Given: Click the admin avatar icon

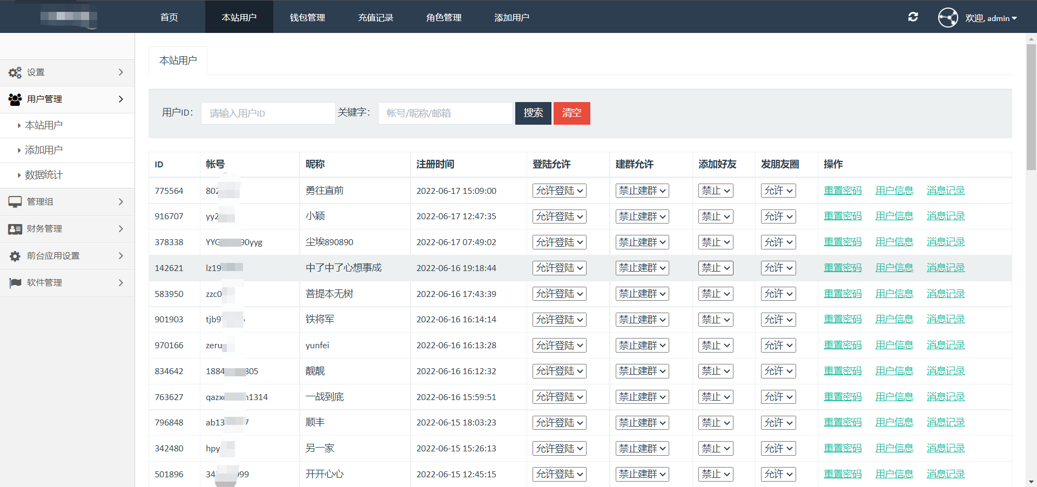Looking at the screenshot, I should (948, 18).
